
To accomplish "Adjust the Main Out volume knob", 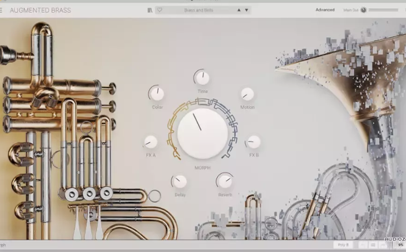I will pos(363,10).
